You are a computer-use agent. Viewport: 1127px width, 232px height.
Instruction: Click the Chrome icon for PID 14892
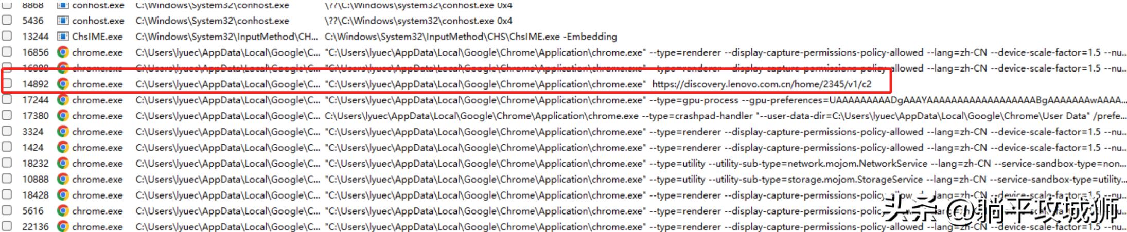63,84
